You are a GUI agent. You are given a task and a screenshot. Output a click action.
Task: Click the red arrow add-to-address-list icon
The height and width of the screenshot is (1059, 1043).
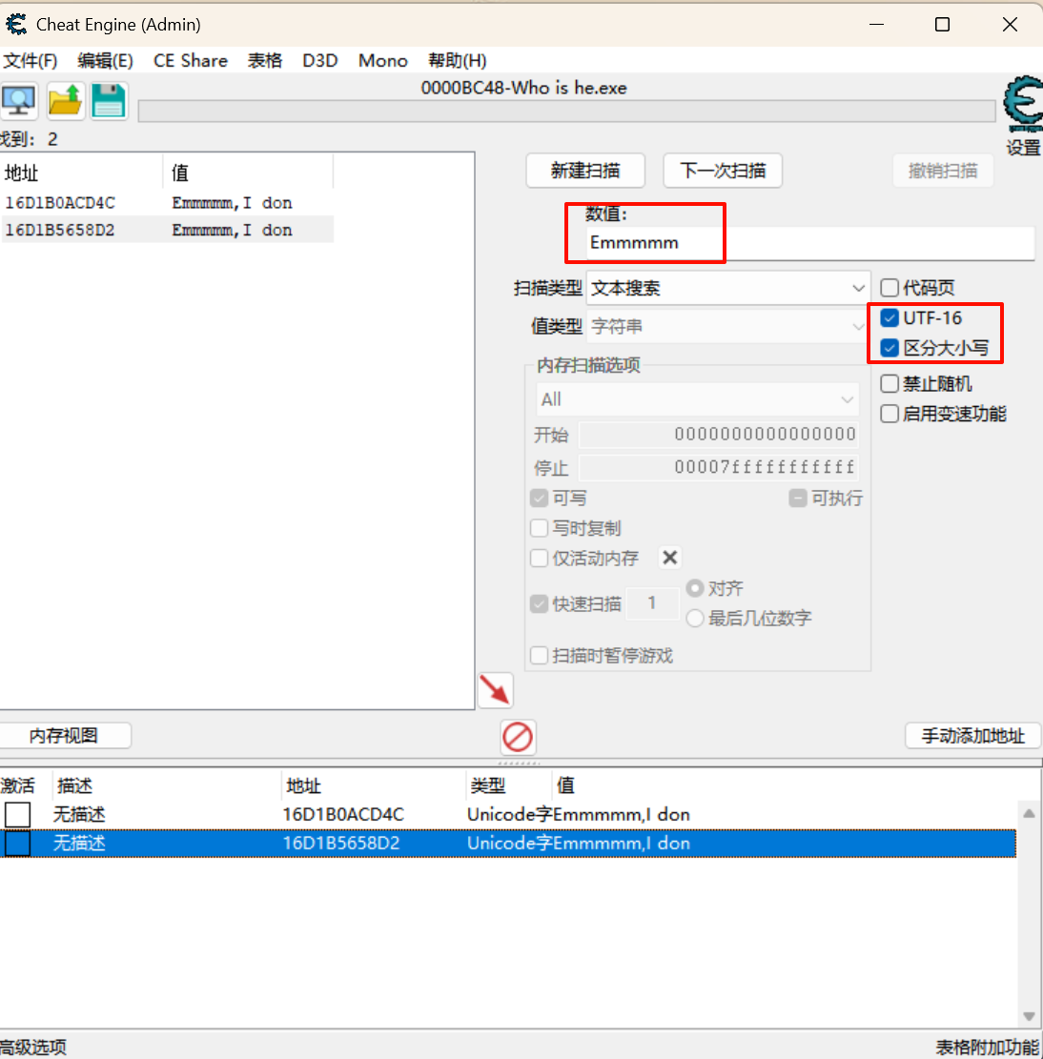[495, 690]
